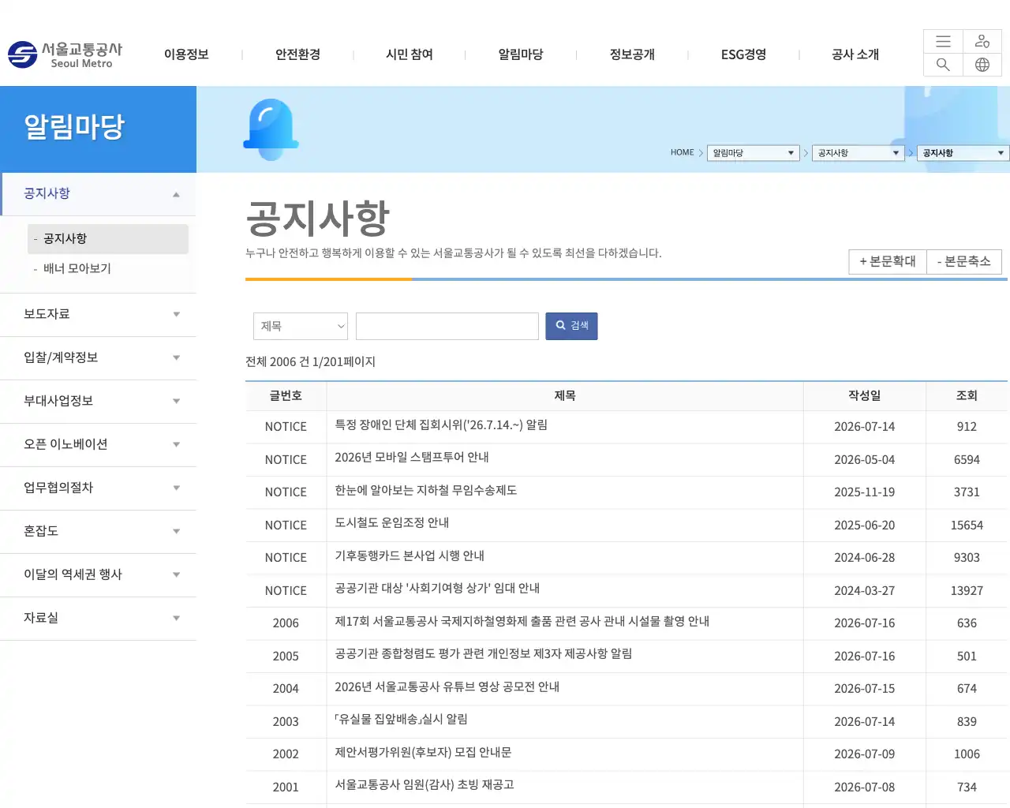
Task: Click 글번호 column header
Action: (286, 396)
